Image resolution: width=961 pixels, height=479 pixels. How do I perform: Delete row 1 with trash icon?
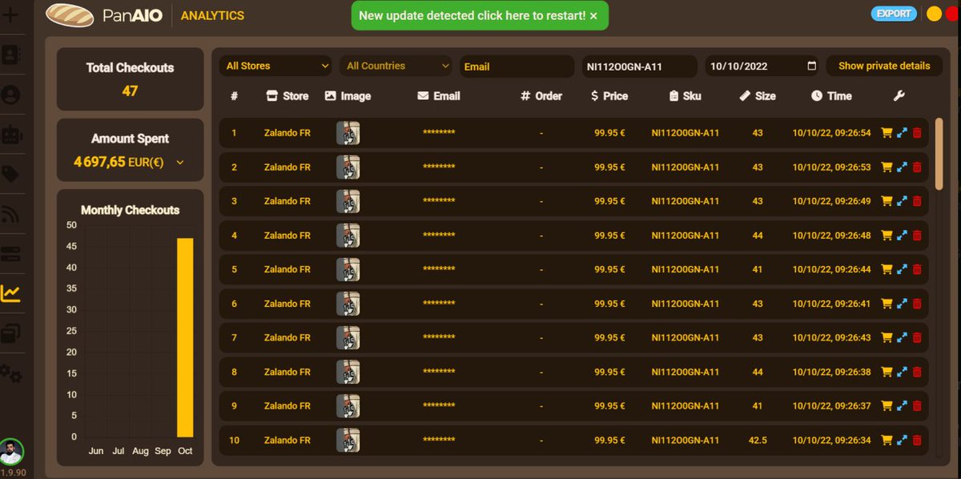tap(917, 133)
